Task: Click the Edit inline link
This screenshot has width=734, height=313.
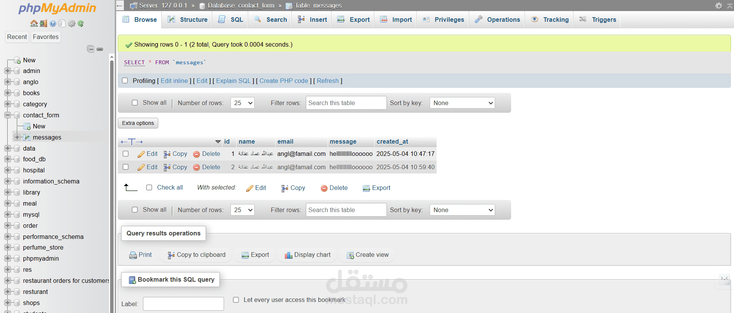Action: pyautogui.click(x=174, y=81)
